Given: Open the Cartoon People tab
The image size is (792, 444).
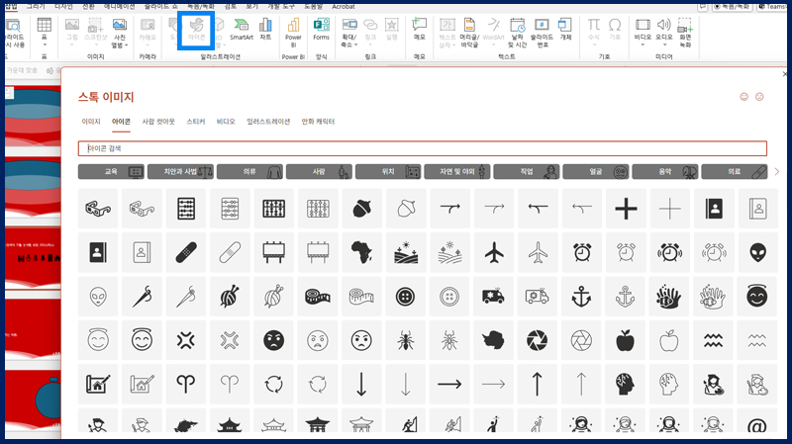Looking at the screenshot, I should 318,122.
